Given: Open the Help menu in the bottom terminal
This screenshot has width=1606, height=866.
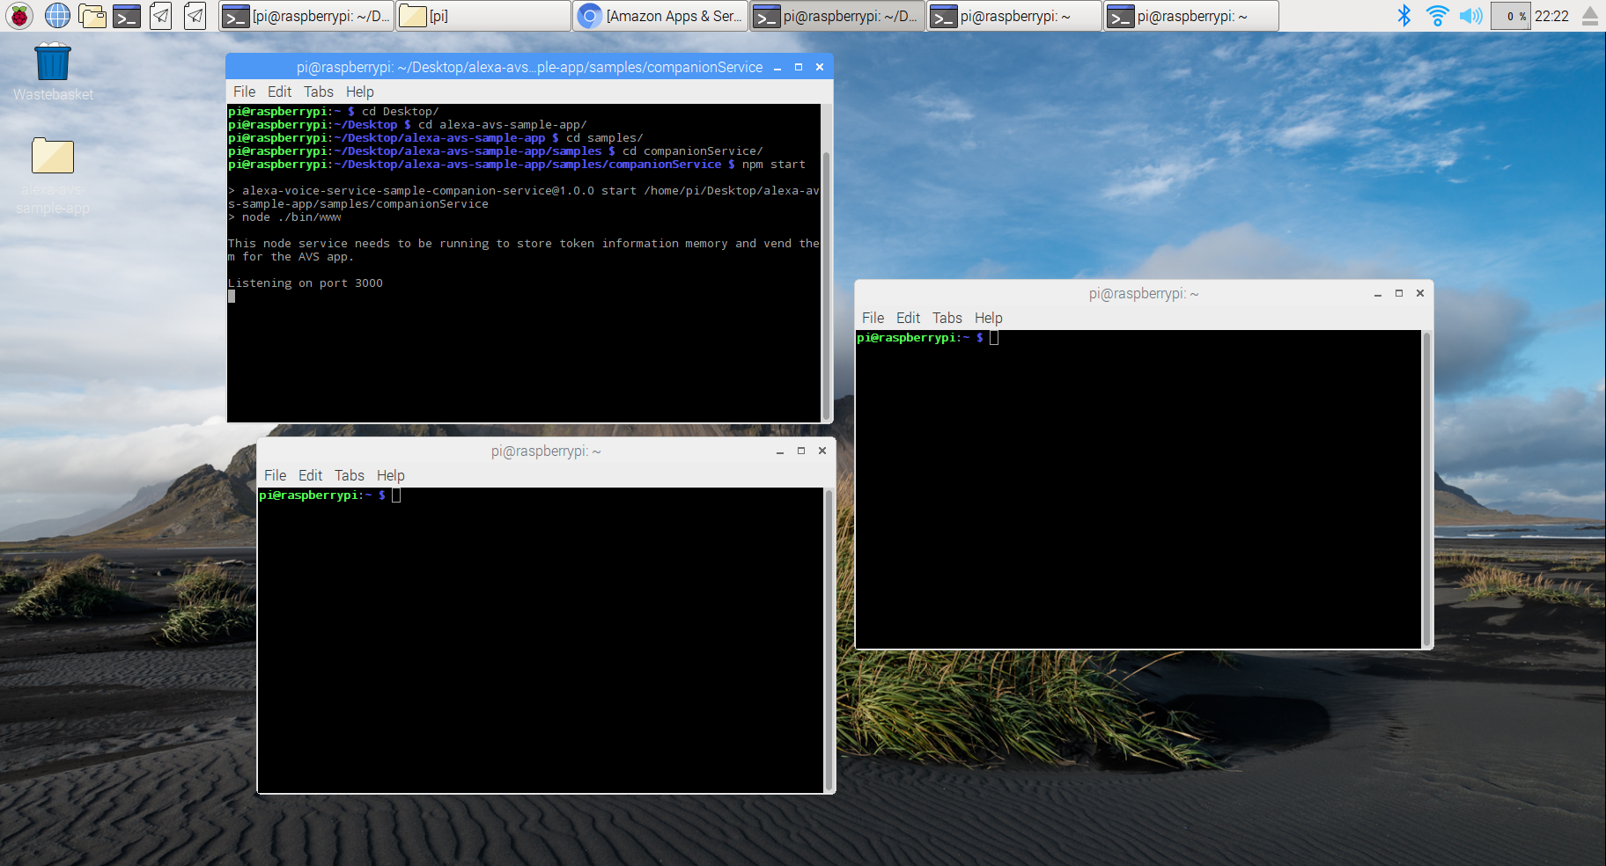Looking at the screenshot, I should (390, 475).
